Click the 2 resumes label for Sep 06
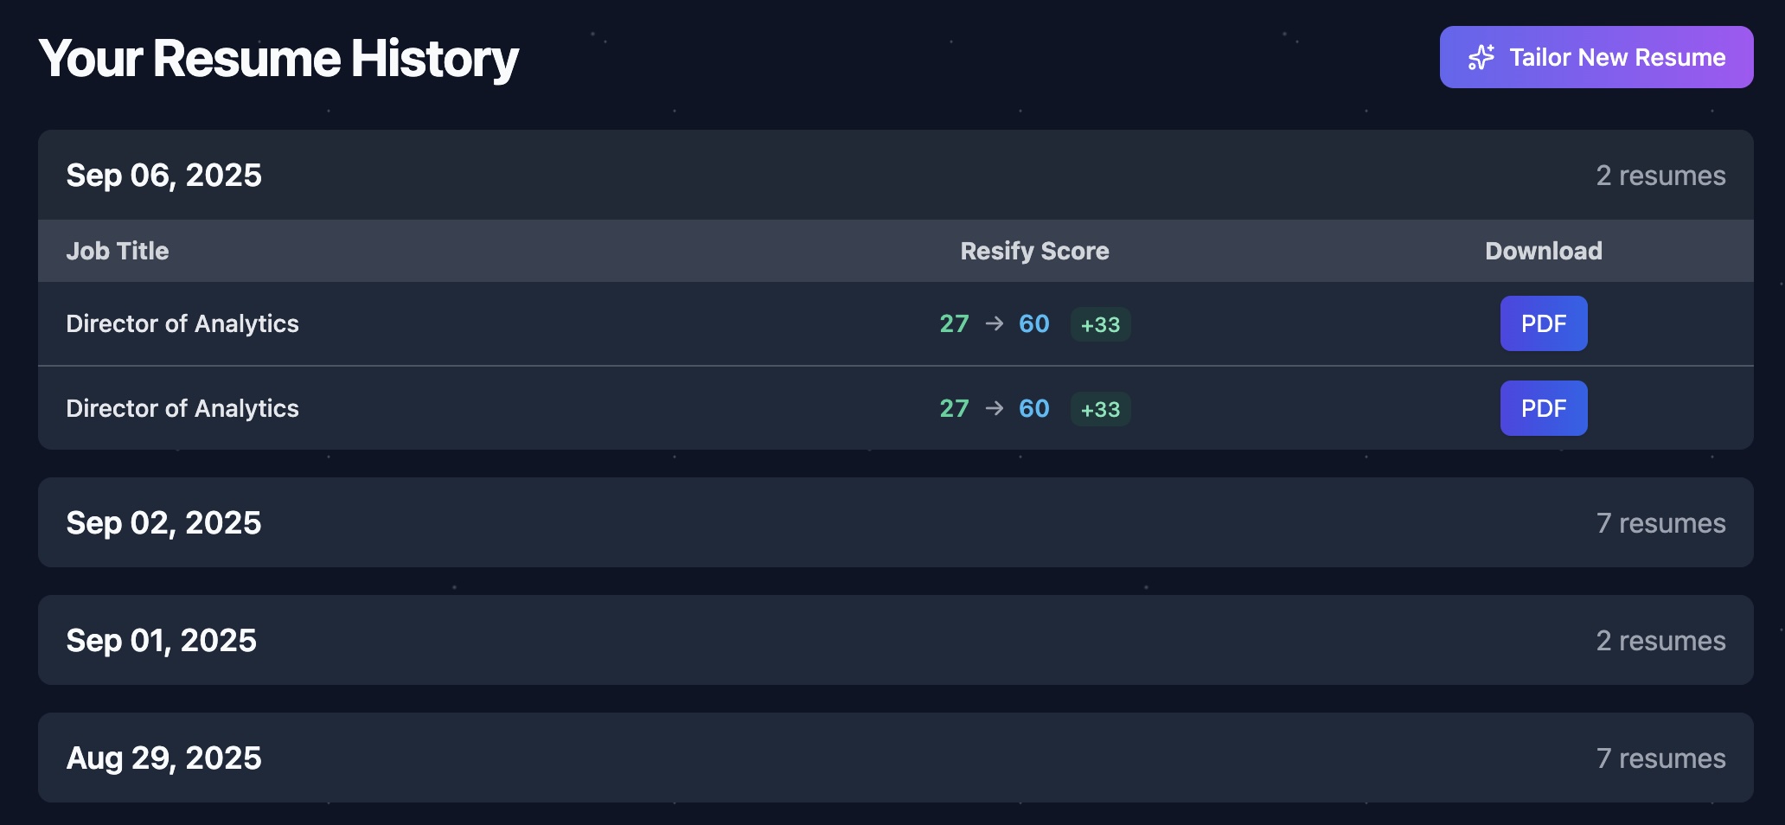 click(x=1660, y=175)
